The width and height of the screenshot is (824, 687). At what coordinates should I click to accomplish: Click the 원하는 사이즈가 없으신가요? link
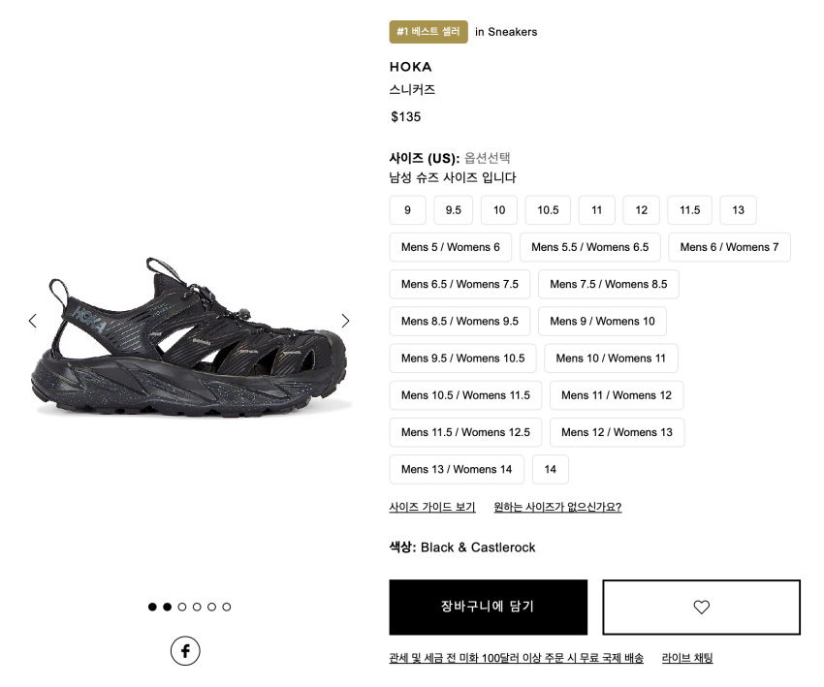(557, 507)
